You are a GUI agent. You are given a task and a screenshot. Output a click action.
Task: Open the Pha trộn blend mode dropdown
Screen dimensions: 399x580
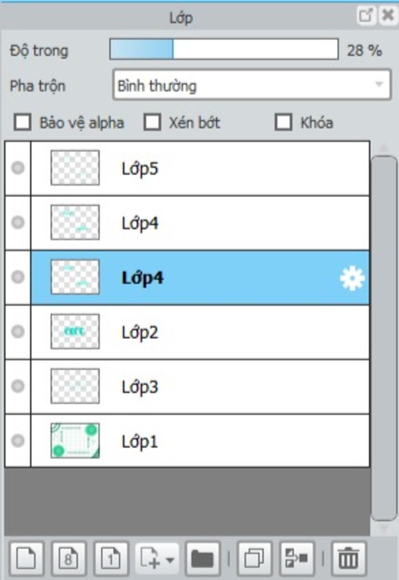coord(252,84)
